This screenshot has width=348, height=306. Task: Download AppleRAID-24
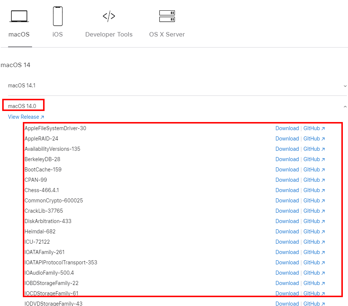tap(287, 139)
